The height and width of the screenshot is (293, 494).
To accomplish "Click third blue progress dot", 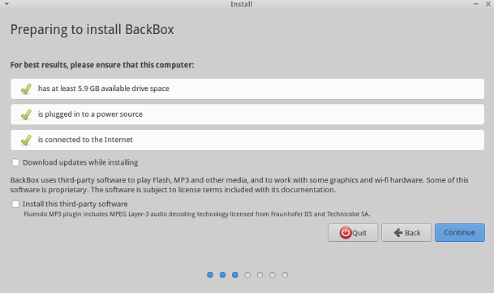I will (x=235, y=275).
